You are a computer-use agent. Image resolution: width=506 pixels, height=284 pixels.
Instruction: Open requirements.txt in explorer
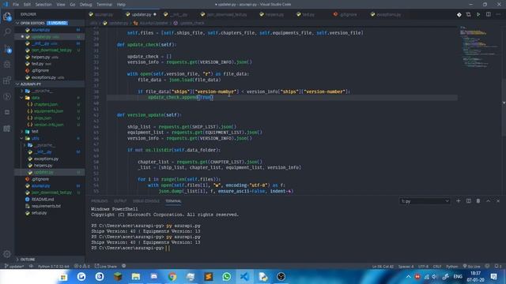click(50, 206)
